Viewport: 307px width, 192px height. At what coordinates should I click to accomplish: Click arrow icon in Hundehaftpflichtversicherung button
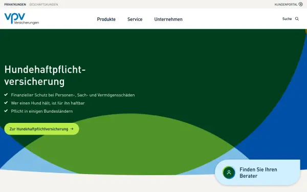(72, 129)
